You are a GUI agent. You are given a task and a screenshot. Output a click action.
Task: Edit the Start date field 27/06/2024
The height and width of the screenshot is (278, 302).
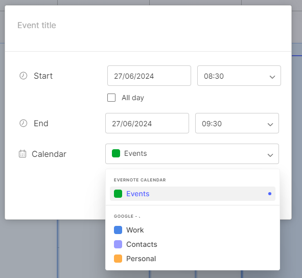[x=149, y=76]
